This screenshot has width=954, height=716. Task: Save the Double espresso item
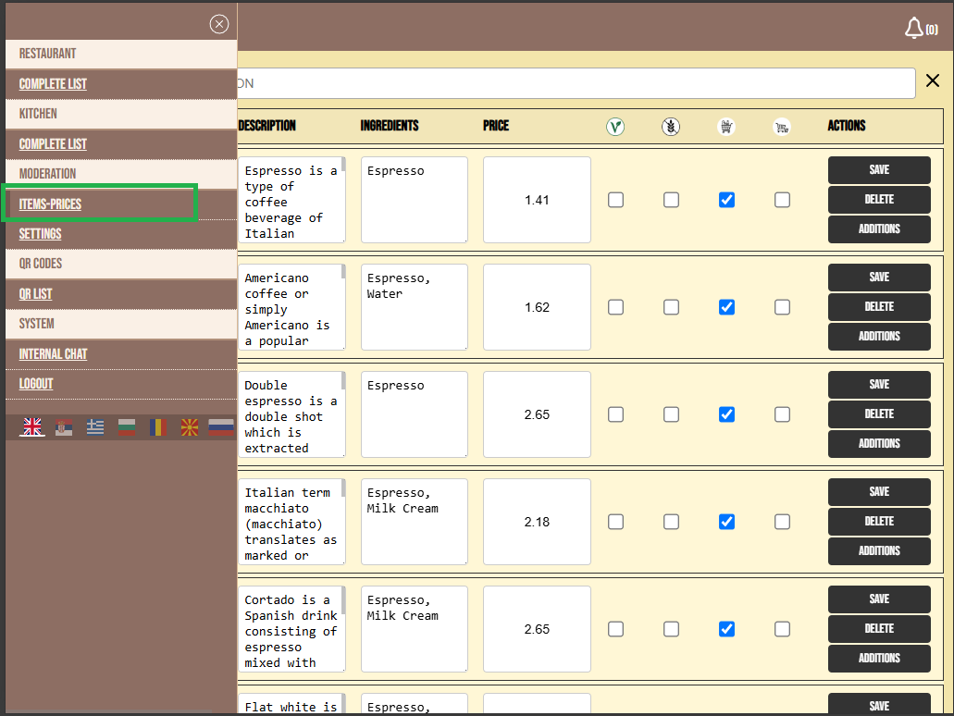click(879, 385)
